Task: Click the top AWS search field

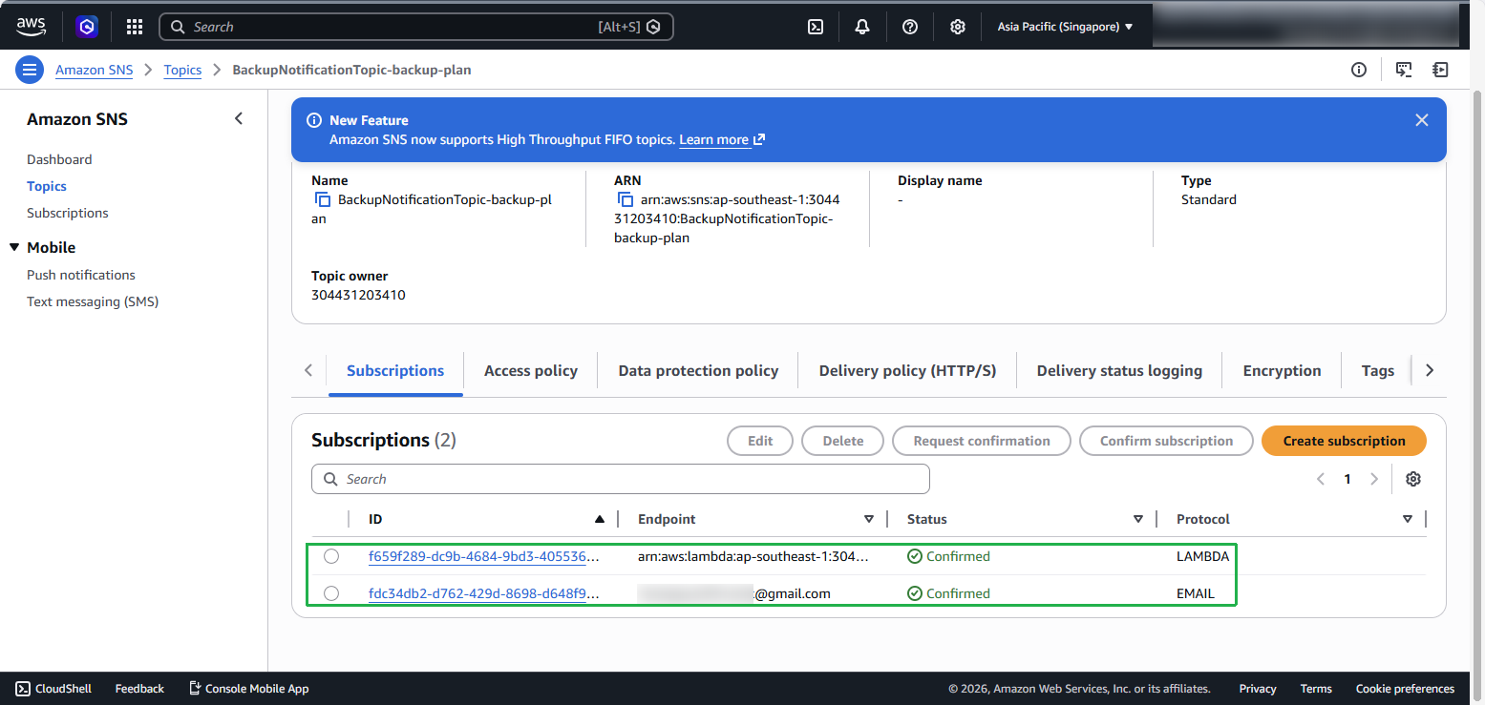Action: click(x=416, y=27)
